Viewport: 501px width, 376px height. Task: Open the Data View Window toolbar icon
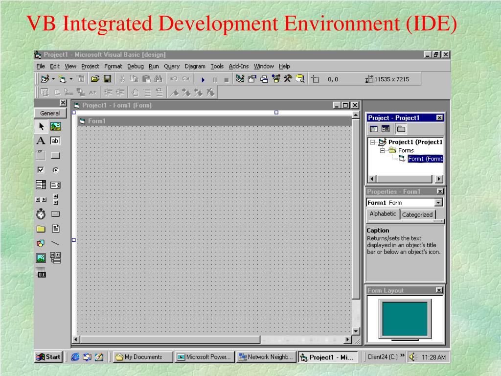tap(300, 79)
